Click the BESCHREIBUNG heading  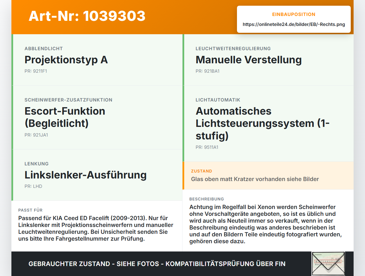coord(207,199)
